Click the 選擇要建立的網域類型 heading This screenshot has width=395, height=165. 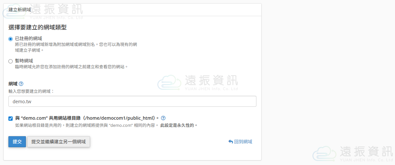pyautogui.click(x=38, y=27)
